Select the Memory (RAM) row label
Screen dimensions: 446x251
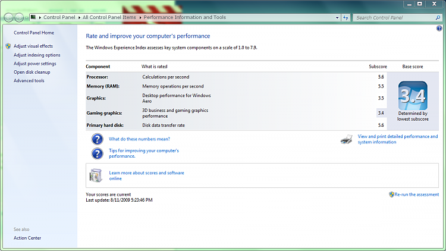(x=103, y=86)
